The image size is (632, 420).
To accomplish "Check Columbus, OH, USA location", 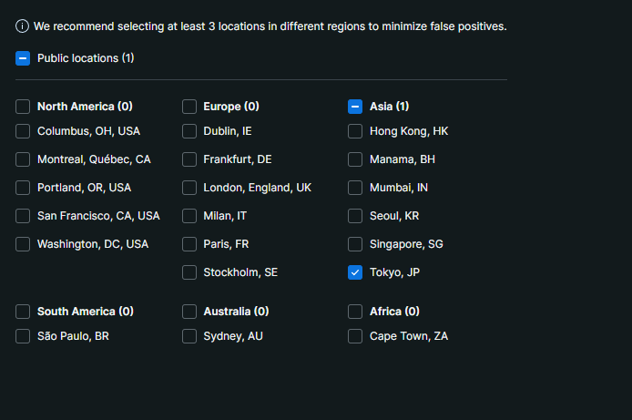I will 23,131.
